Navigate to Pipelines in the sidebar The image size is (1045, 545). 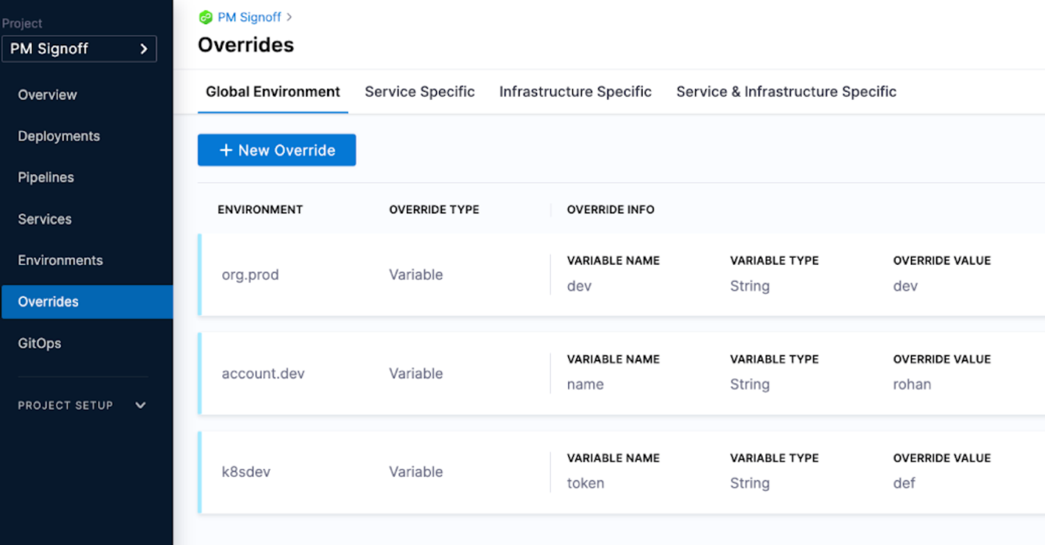[46, 177]
